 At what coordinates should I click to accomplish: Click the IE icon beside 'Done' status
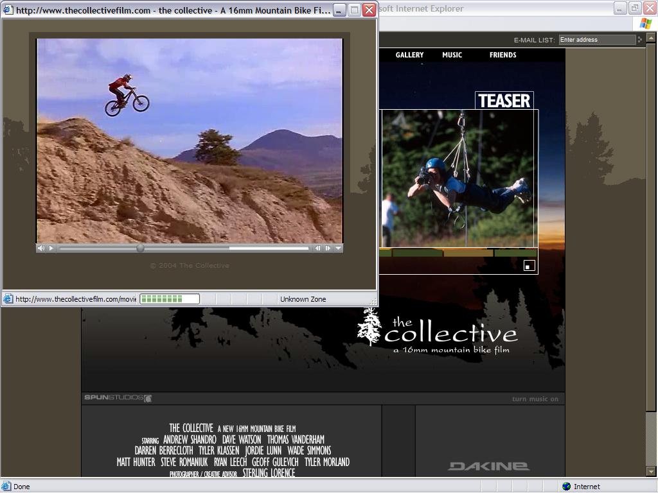[x=6, y=487]
